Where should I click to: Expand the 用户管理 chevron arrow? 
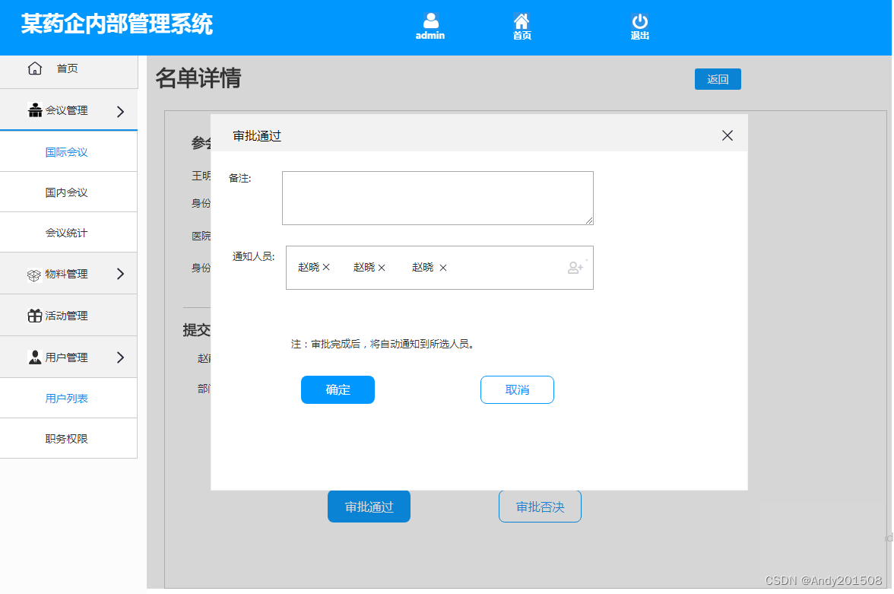(119, 357)
